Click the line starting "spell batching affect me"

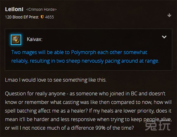point(88,111)
